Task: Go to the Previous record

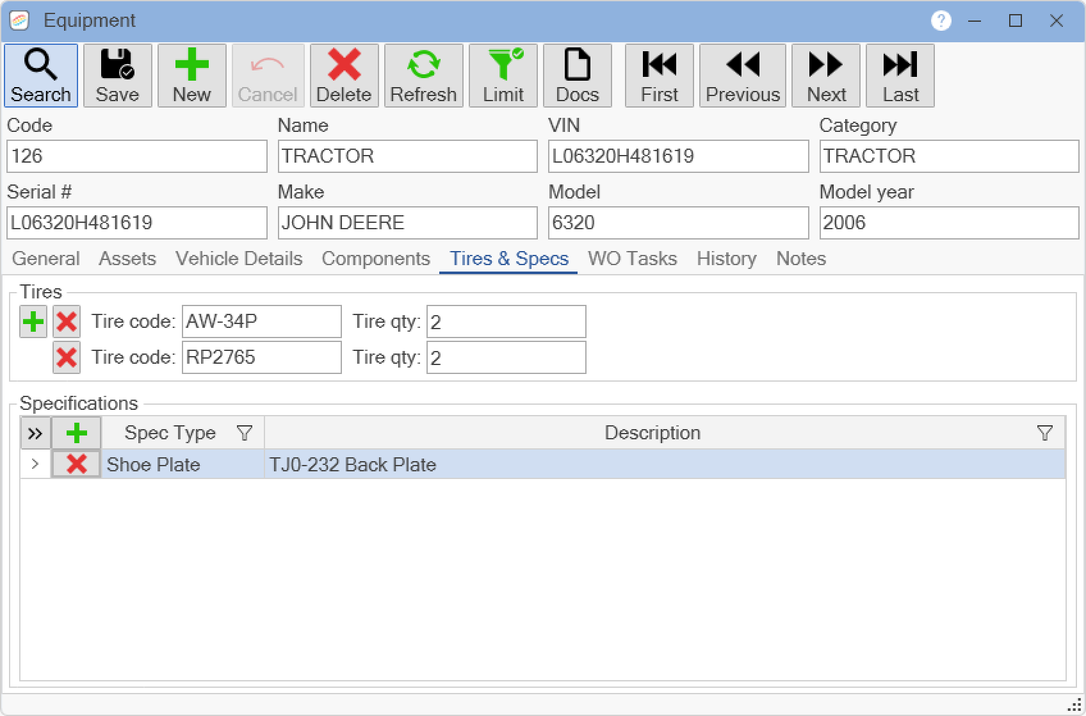Action: point(743,76)
